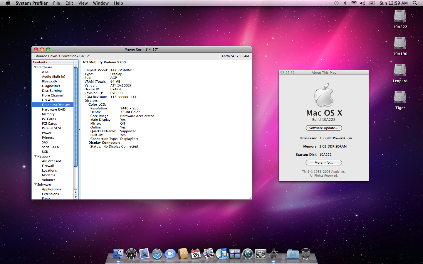The width and height of the screenshot is (423, 264).
Task: Launch Safari from the Dock
Action: click(x=157, y=254)
